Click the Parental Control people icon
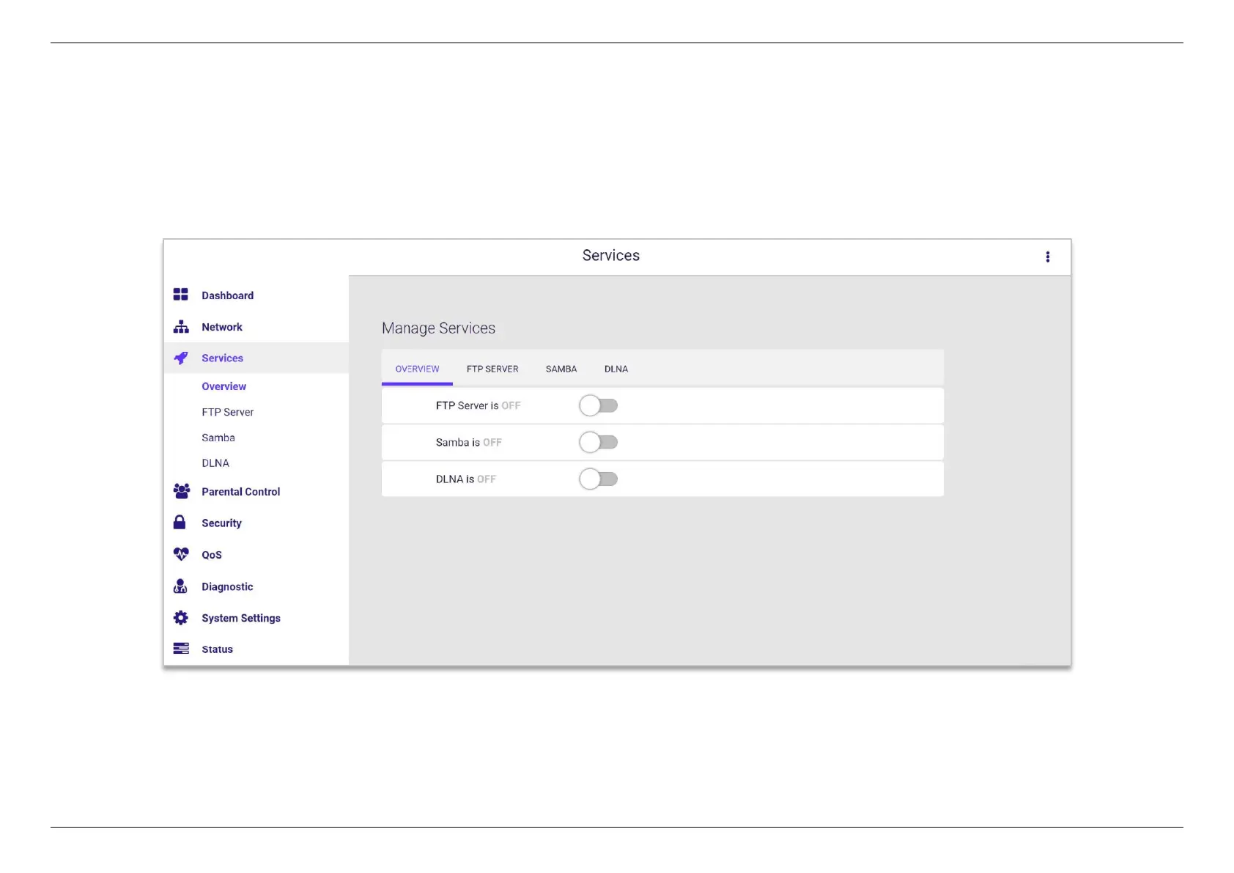This screenshot has height=873, width=1234. click(x=181, y=491)
